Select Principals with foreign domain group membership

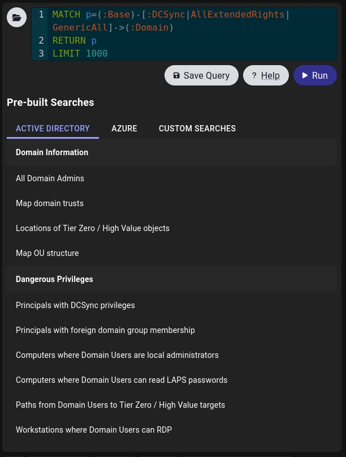point(105,330)
